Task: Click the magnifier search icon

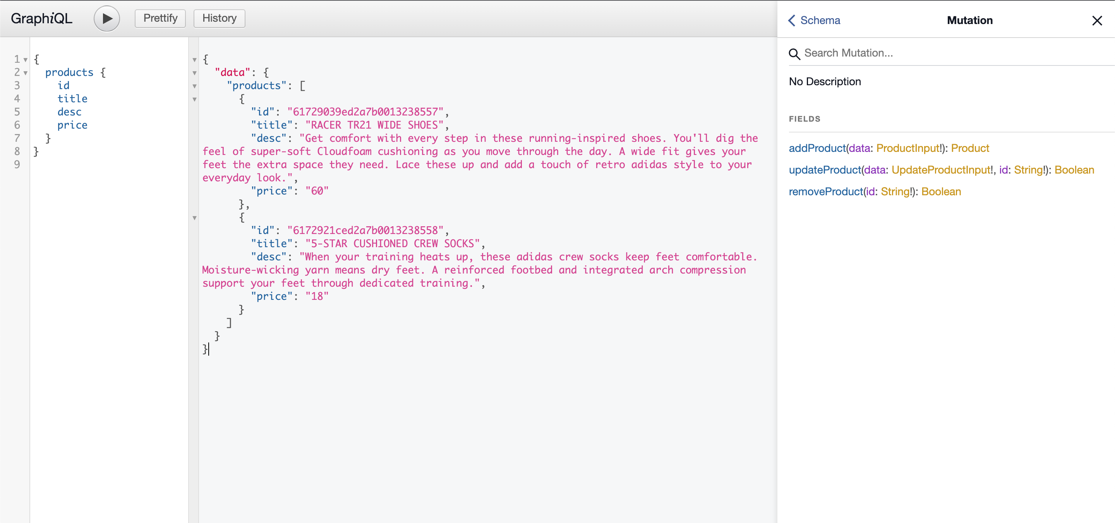Action: click(794, 54)
